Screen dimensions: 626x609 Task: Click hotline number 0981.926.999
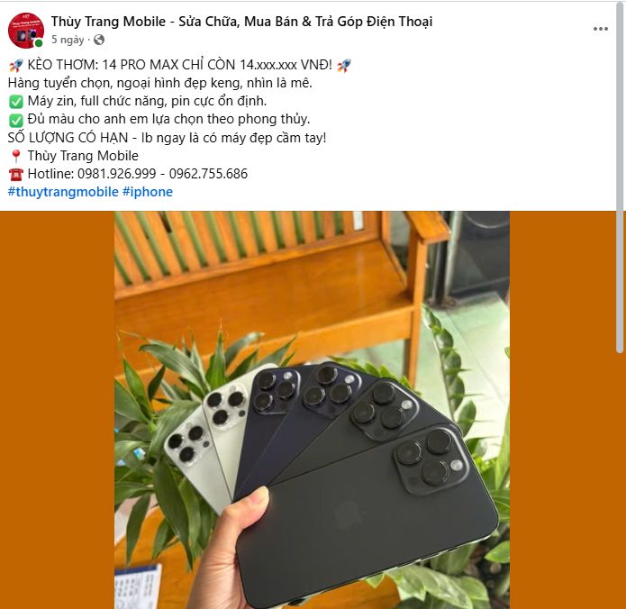click(x=116, y=174)
